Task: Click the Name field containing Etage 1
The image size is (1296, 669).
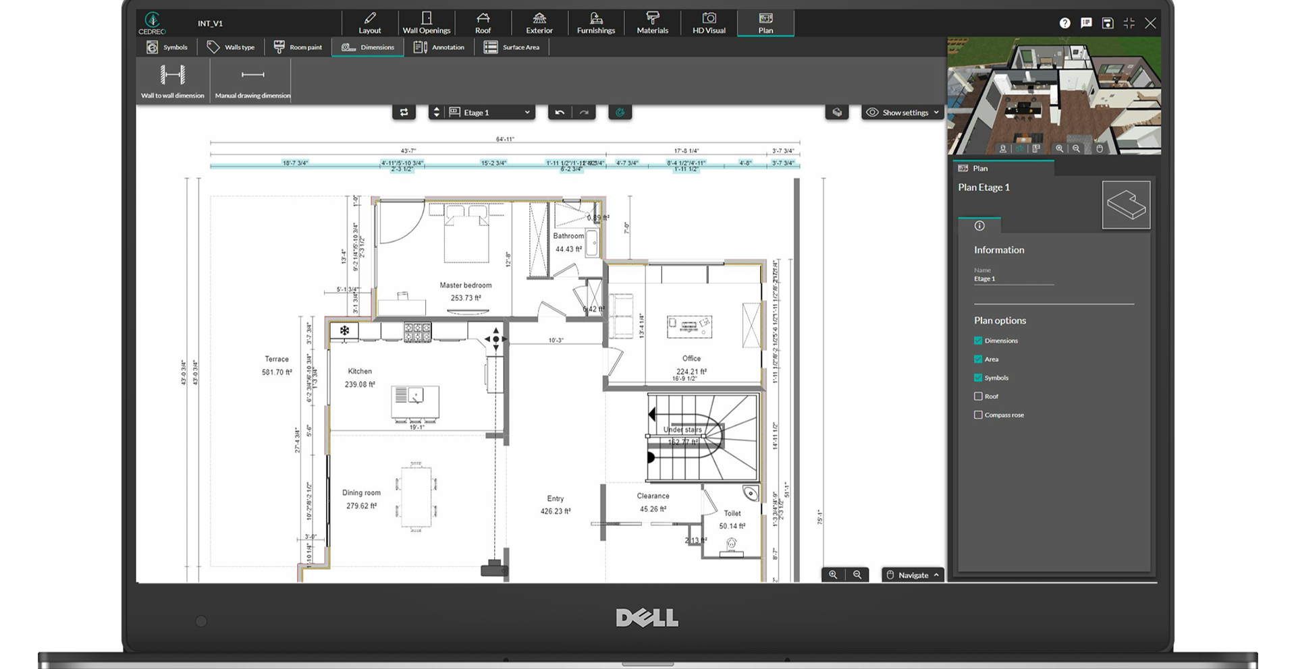Action: tap(1013, 279)
